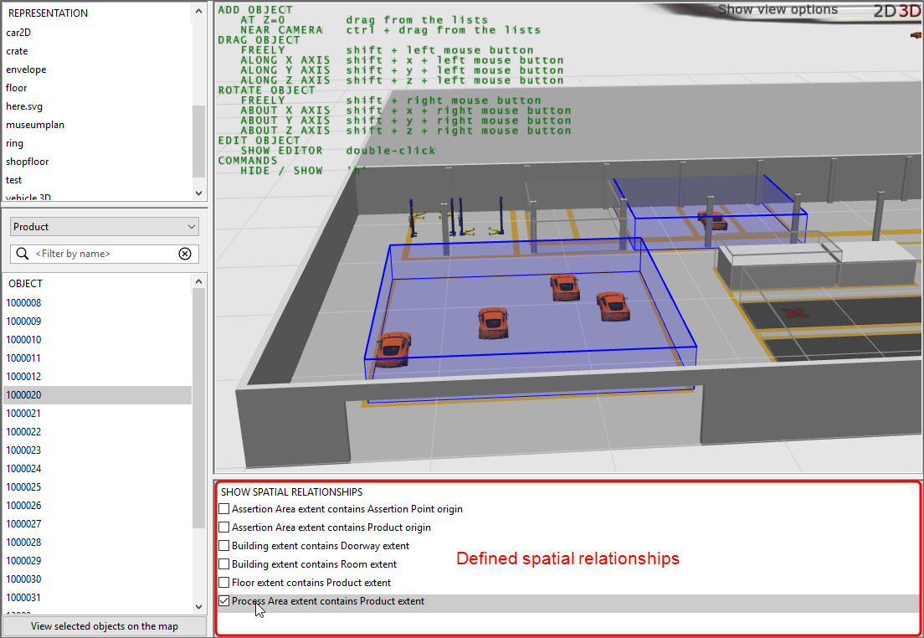This screenshot has height=638, width=924.
Task: Select the ring representation
Action: pyautogui.click(x=98, y=142)
